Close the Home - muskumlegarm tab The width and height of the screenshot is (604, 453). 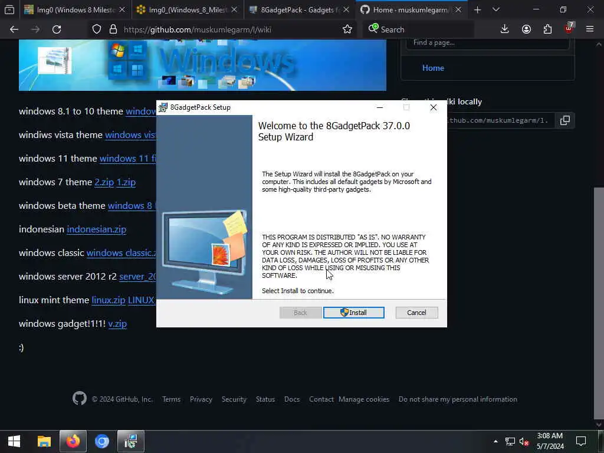click(458, 10)
